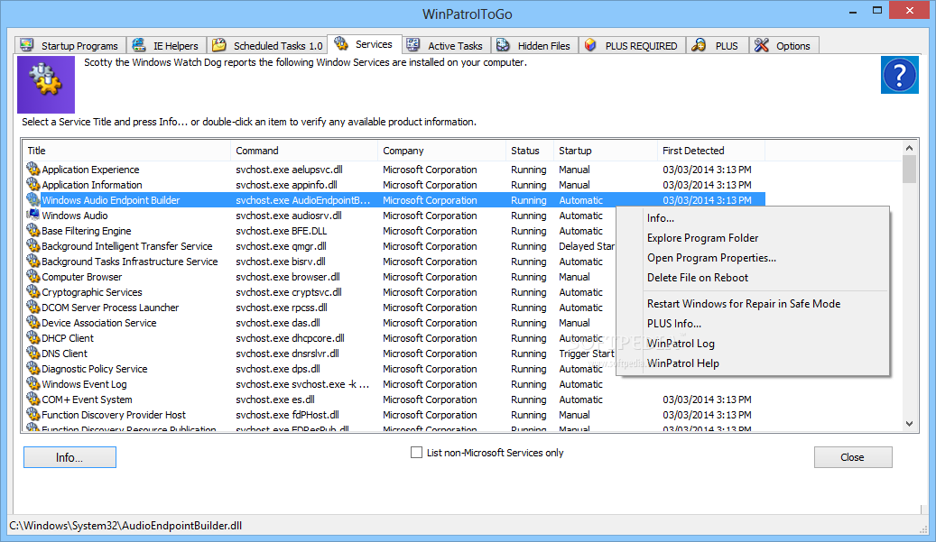Click the icon beside COM+ Event System
This screenshot has height=542, width=936.
pyautogui.click(x=32, y=400)
